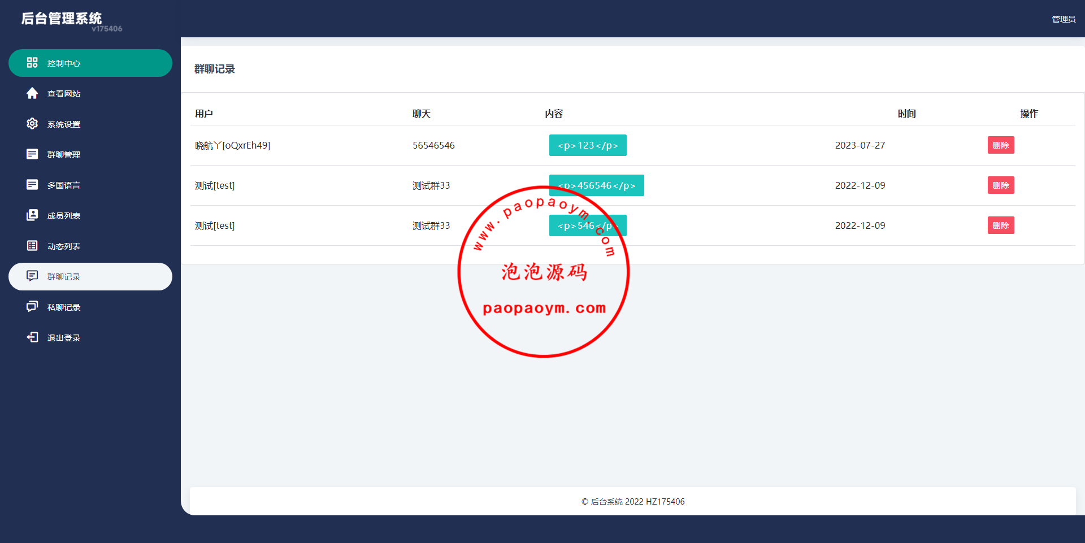Screen dimensions: 1085x543
Task: Delete the record containing 456546
Action: click(1000, 185)
